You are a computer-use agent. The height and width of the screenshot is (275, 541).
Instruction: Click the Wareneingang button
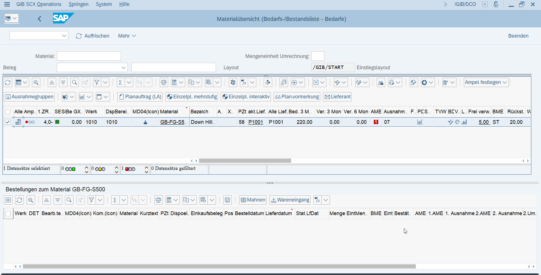click(x=290, y=200)
